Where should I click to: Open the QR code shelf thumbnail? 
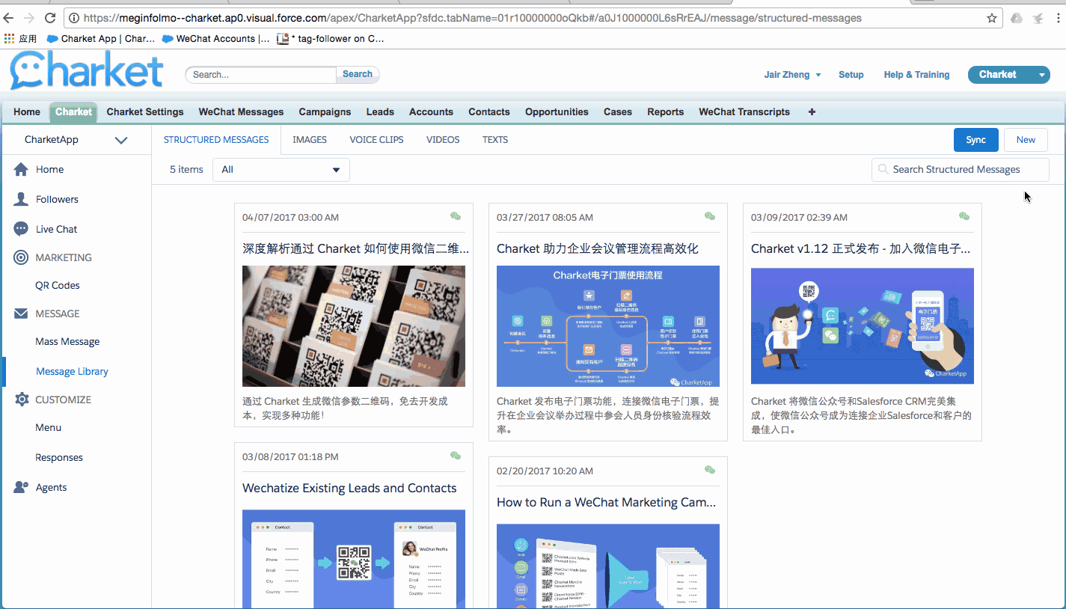(353, 326)
